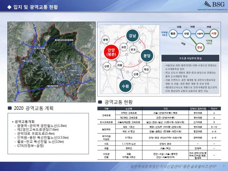The image size is (228, 171).
Task: Select the dashed 판교 circle
Action: tap(133, 50)
